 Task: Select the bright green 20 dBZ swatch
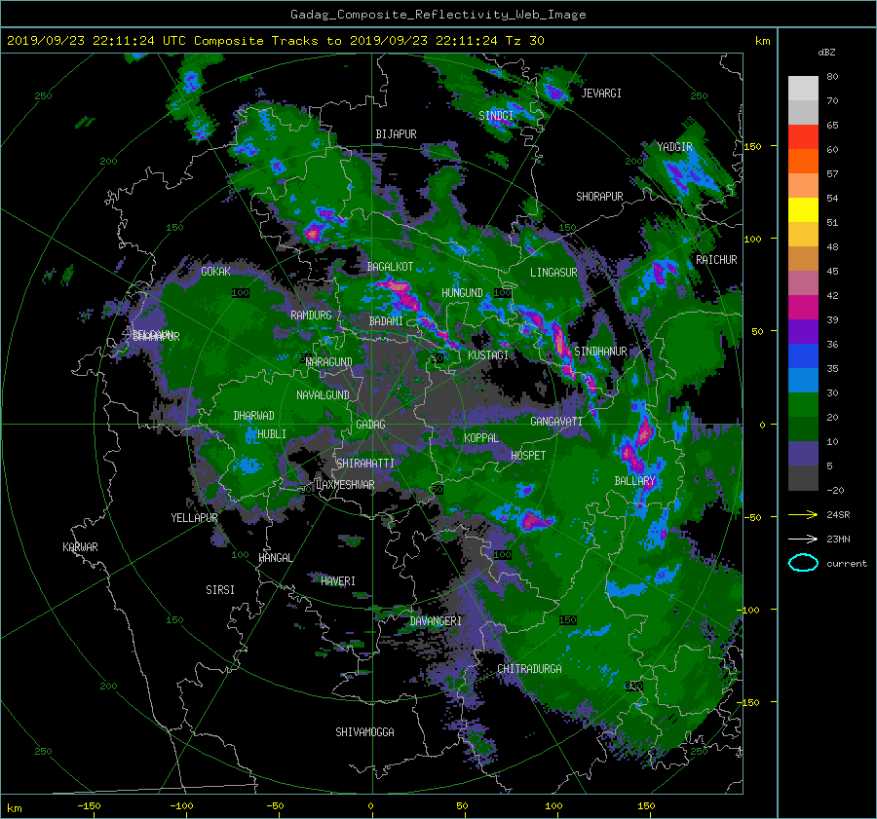(x=803, y=405)
